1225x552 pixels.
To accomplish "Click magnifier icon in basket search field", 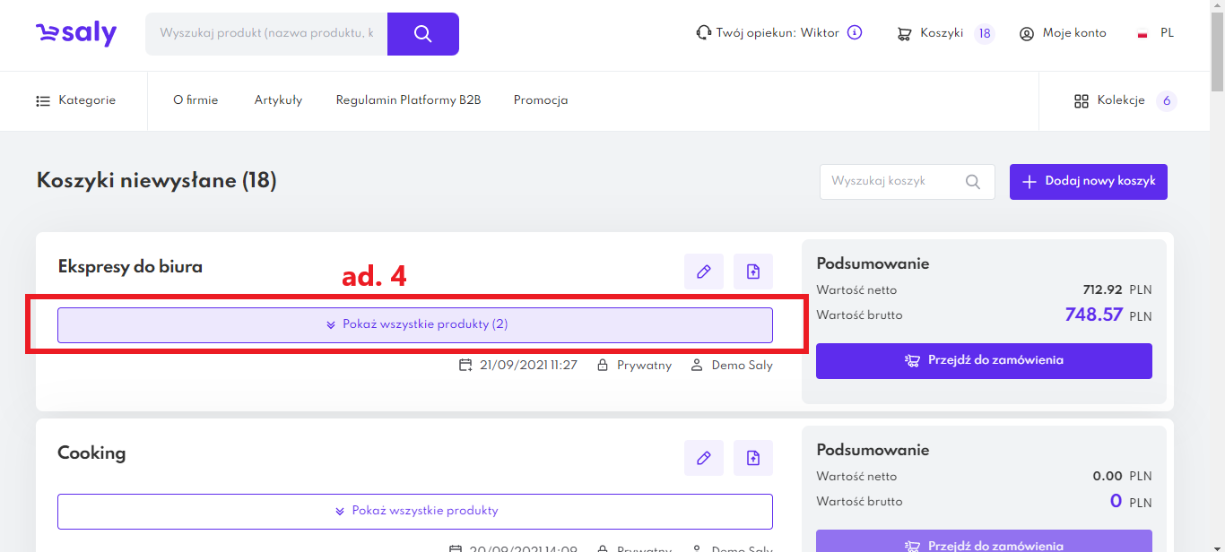I will pos(973,182).
